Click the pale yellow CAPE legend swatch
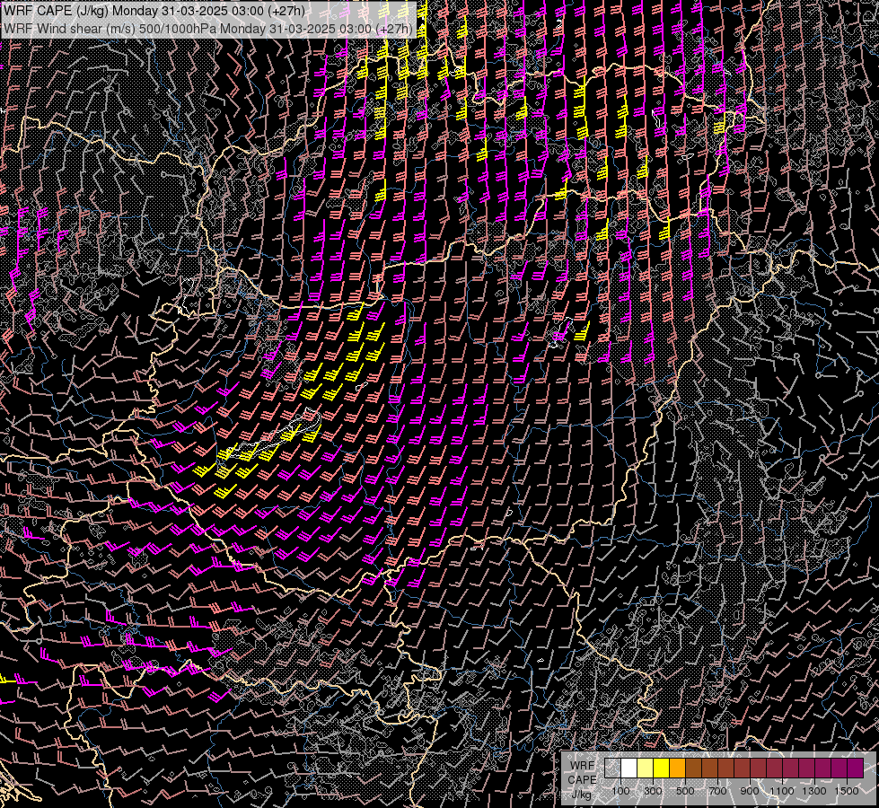 646,768
